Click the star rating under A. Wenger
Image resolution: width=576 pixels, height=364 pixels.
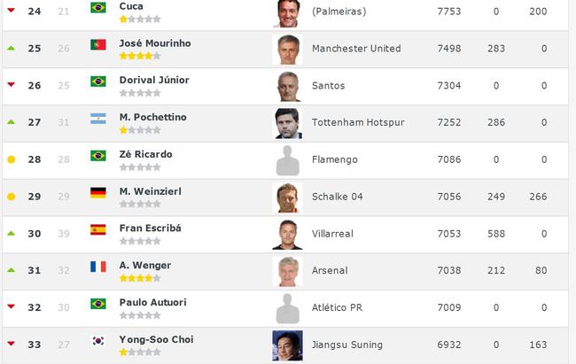click(x=140, y=278)
